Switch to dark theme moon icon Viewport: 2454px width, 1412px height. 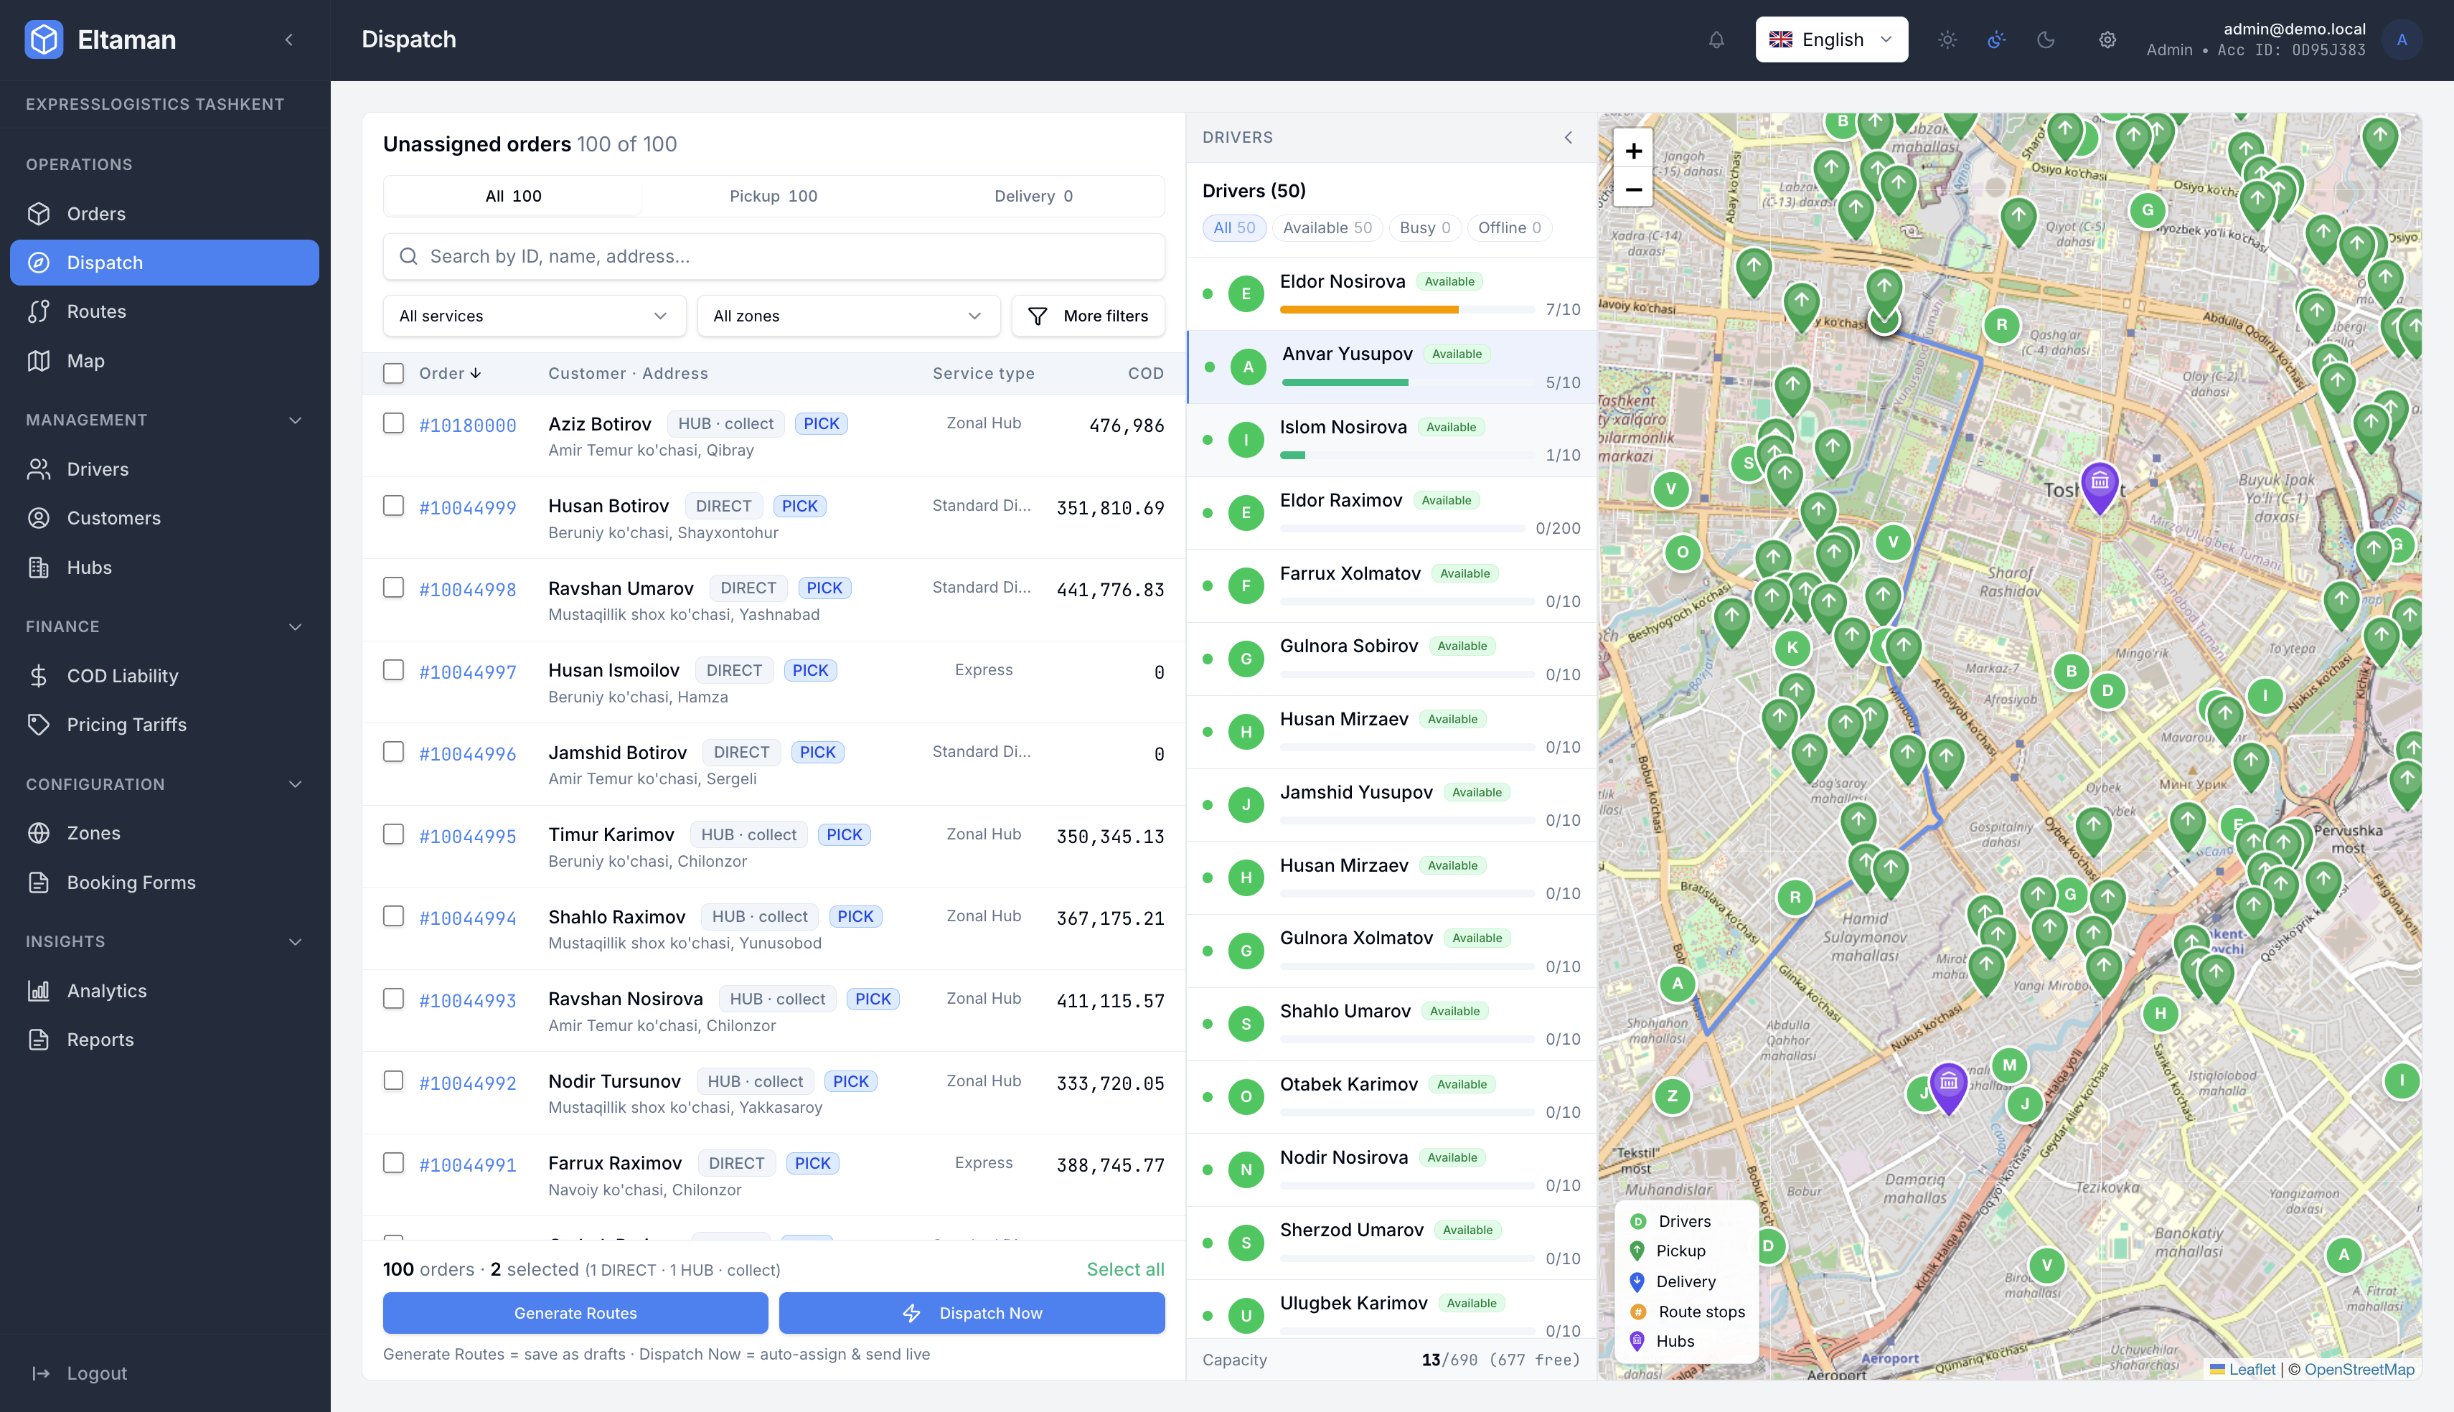[x=2046, y=39]
